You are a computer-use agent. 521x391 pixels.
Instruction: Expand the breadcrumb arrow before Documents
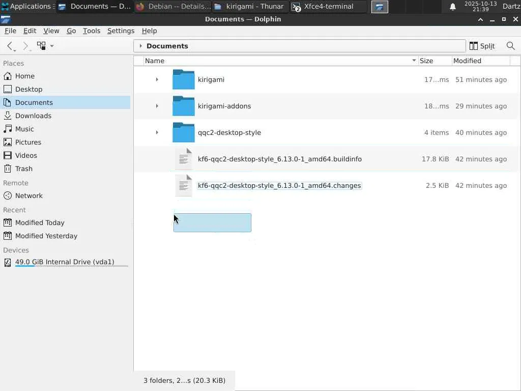(140, 46)
